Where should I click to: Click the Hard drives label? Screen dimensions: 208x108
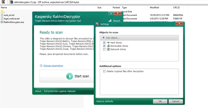point(116,43)
